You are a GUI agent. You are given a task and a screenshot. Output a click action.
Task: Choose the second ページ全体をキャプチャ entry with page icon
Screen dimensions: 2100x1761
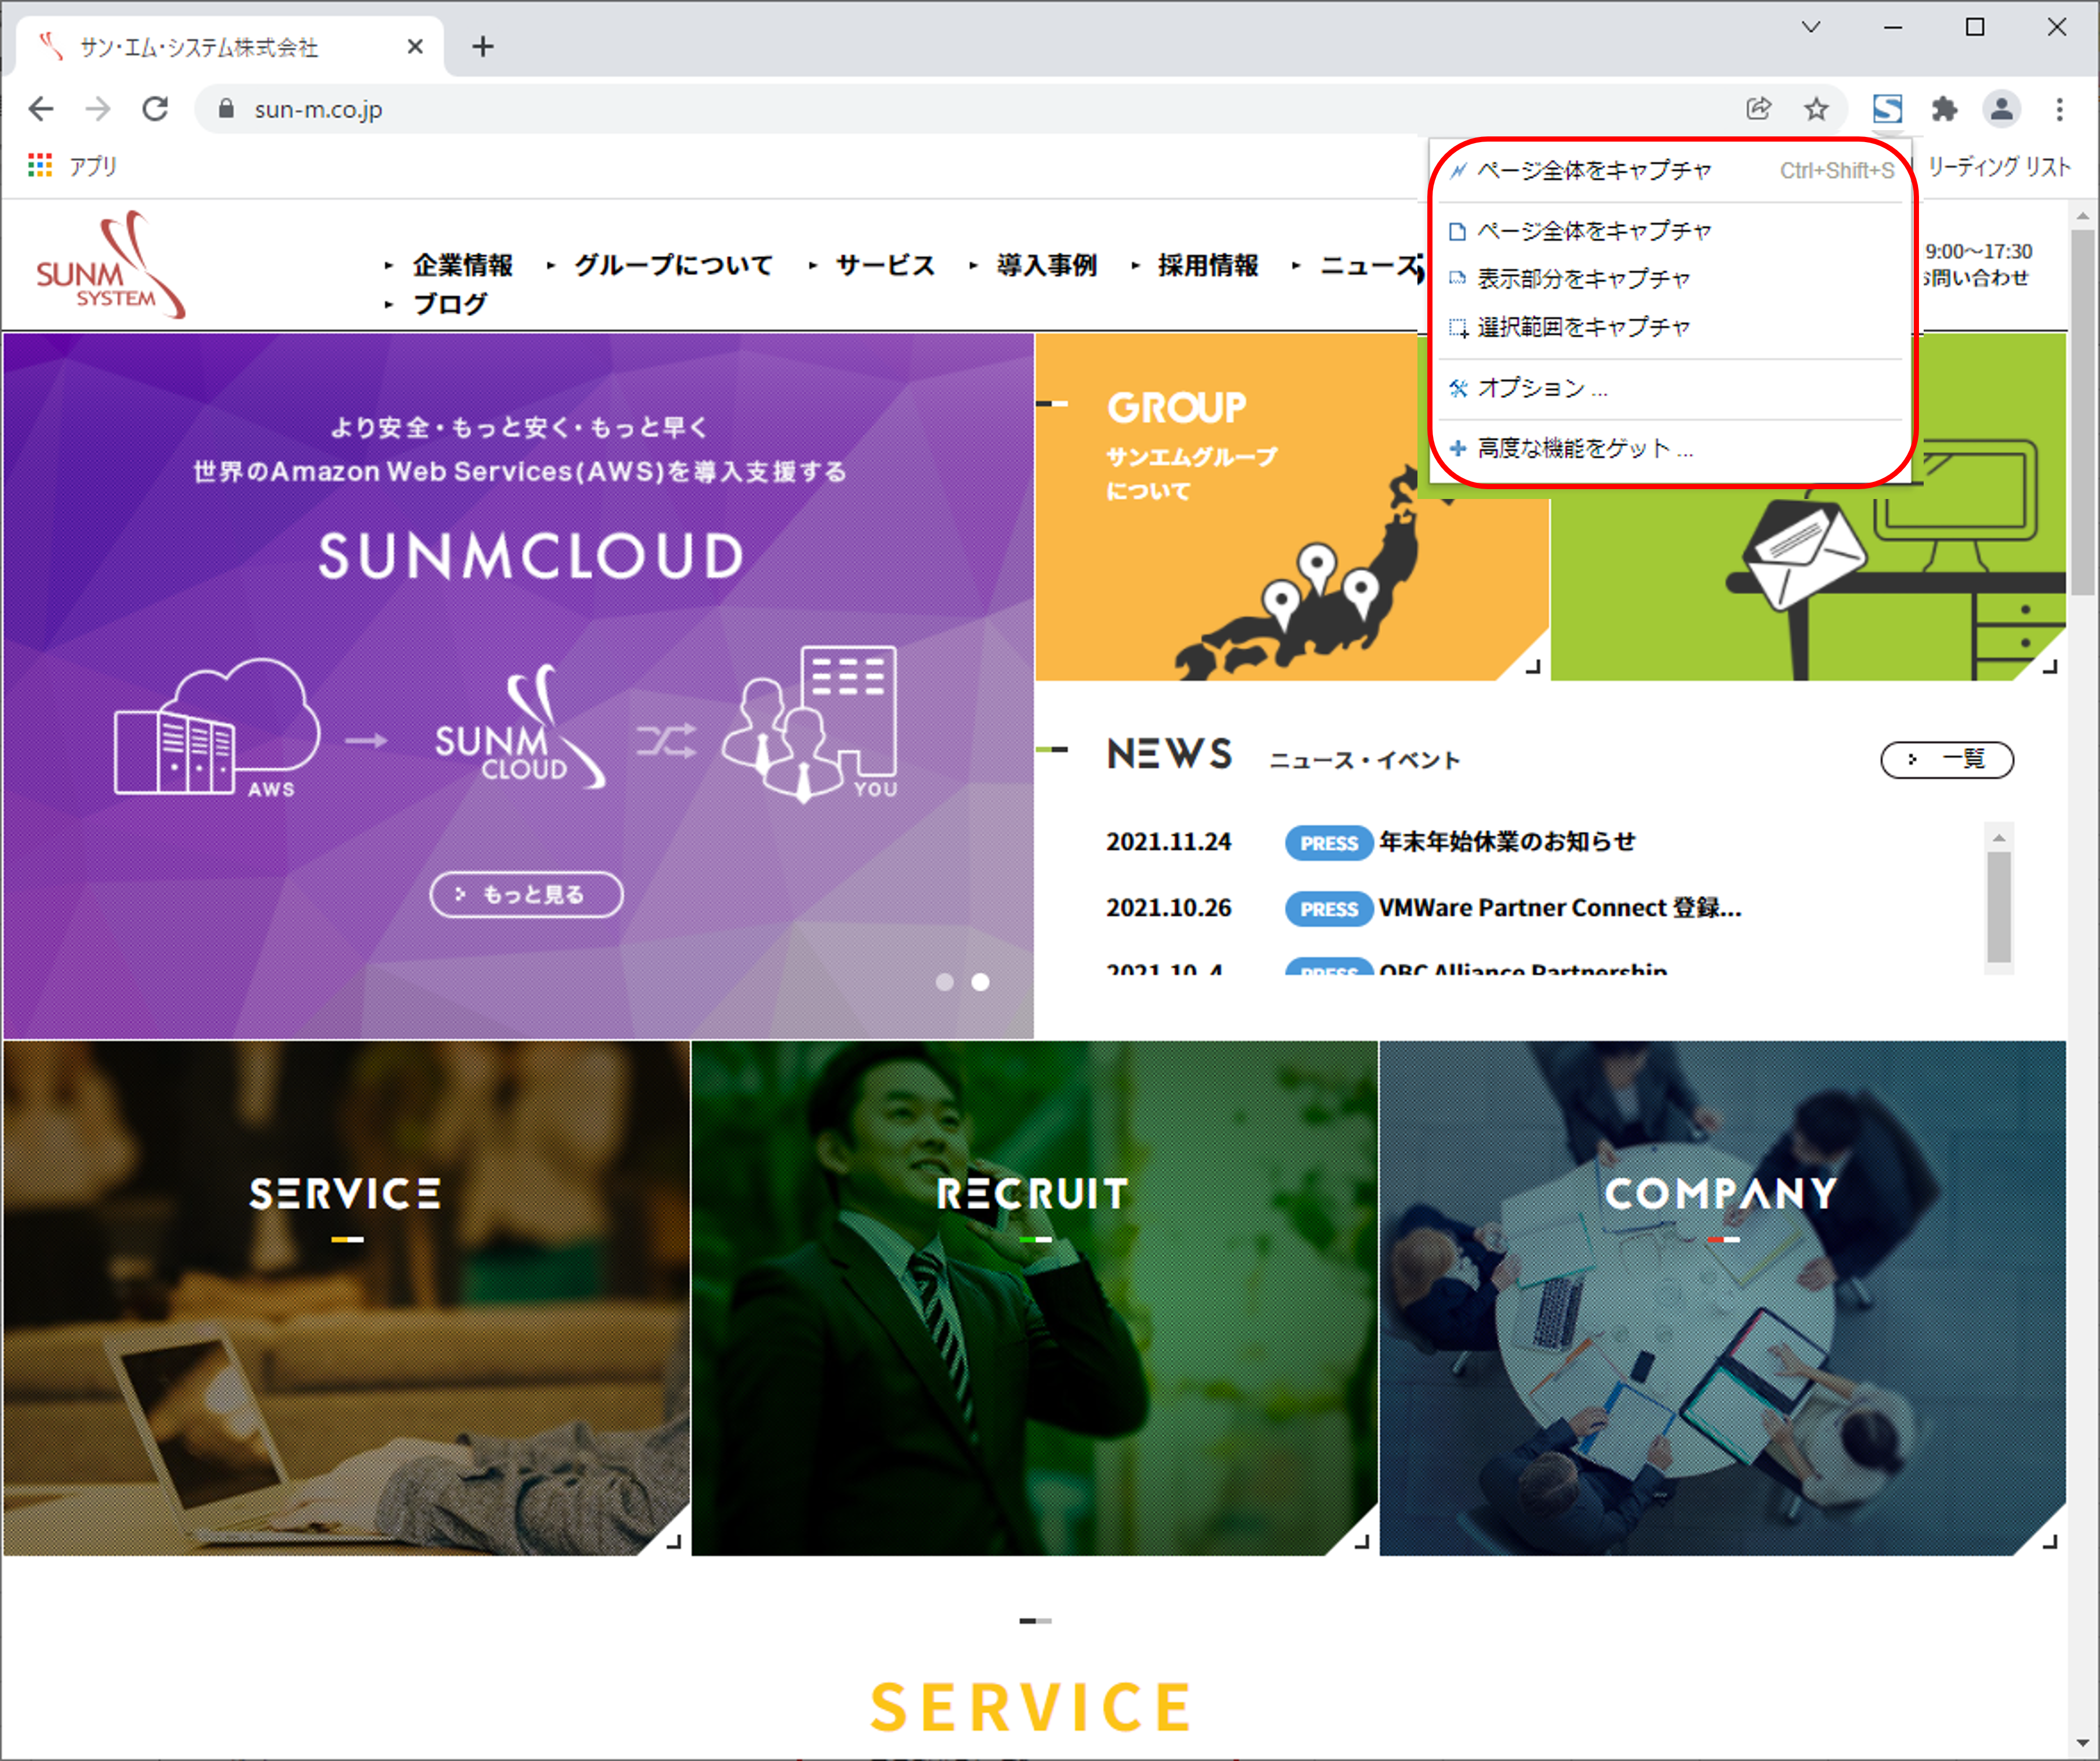point(1670,231)
